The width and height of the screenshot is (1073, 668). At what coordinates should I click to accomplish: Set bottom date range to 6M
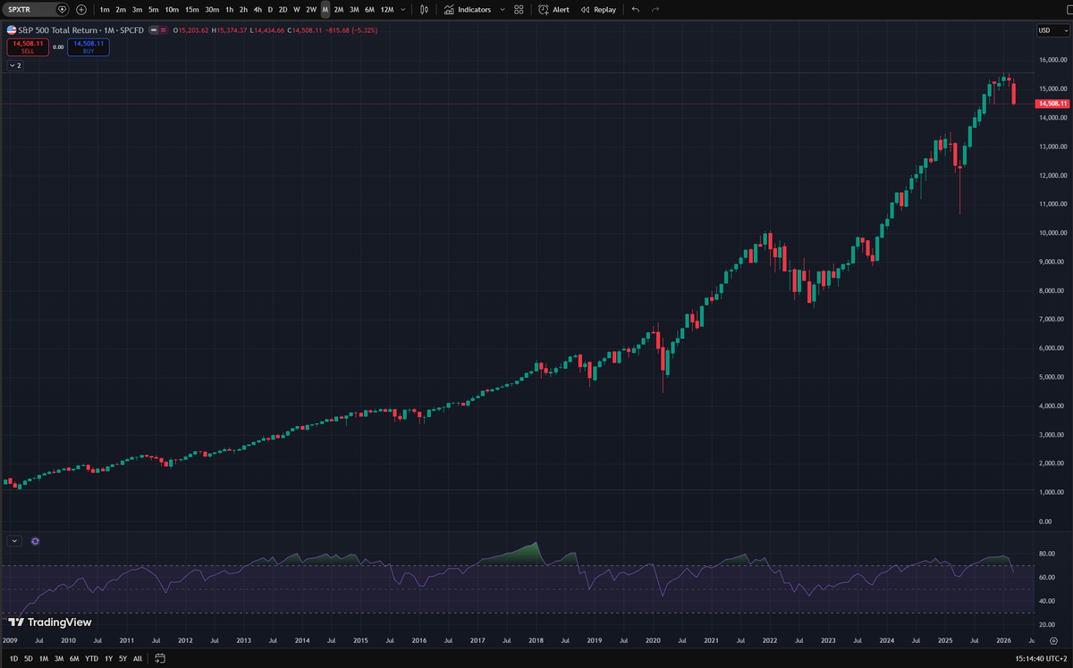pyautogui.click(x=73, y=658)
